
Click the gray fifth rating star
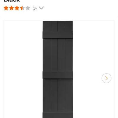28,8
